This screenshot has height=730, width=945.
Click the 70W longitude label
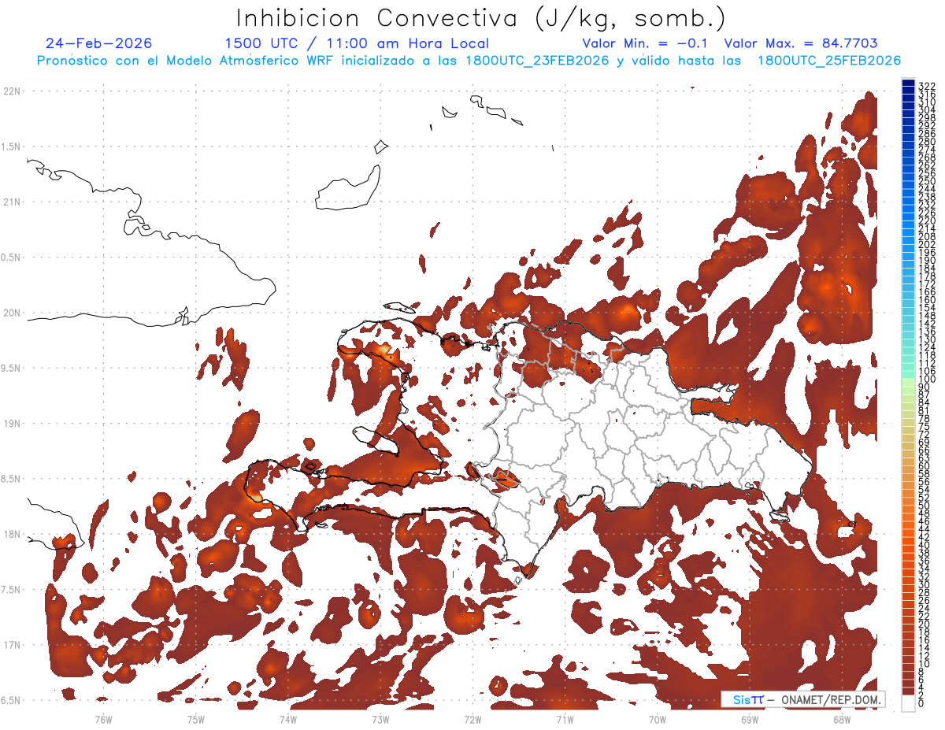[658, 719]
